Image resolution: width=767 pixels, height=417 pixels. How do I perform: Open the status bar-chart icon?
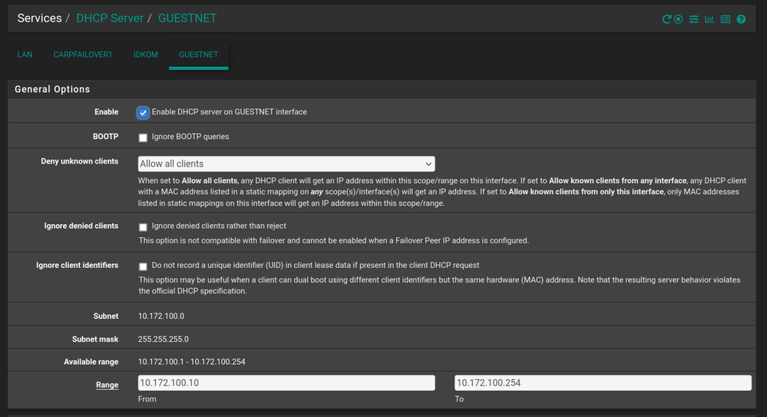pos(709,19)
